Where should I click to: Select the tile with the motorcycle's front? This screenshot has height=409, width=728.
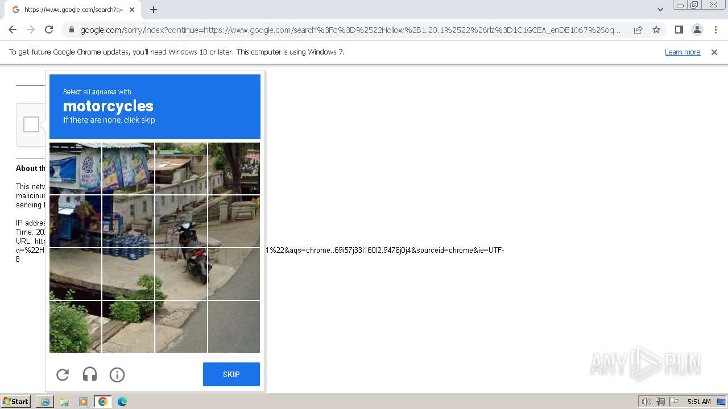(x=181, y=221)
